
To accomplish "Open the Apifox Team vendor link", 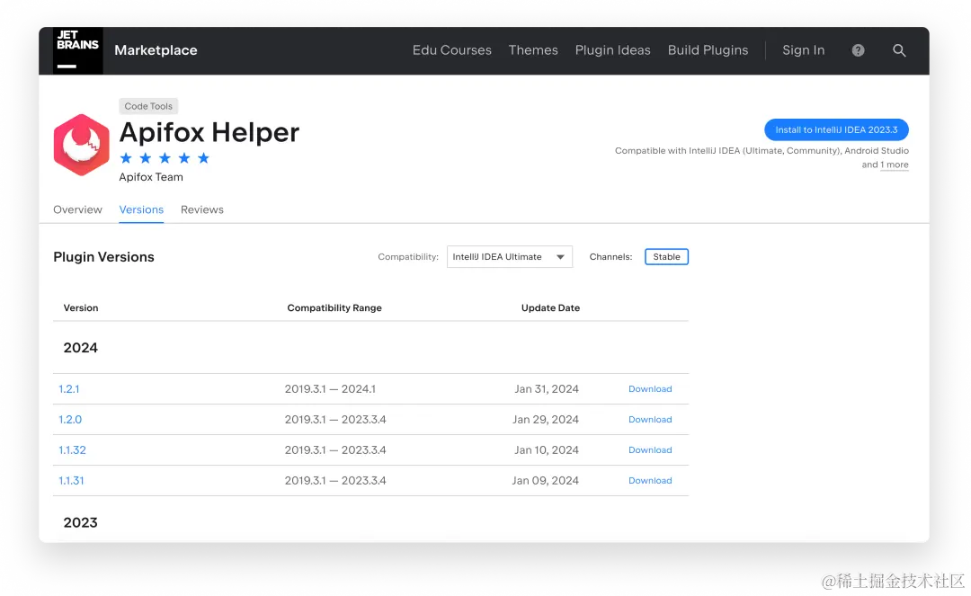I will (151, 177).
